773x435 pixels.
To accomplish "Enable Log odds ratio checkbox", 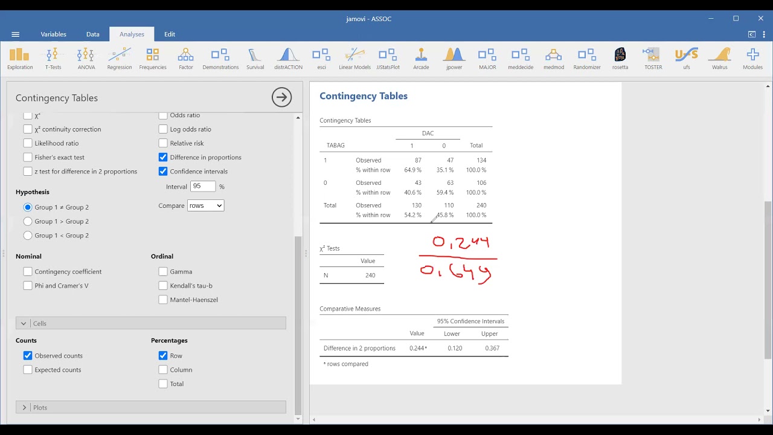I will pyautogui.click(x=163, y=129).
